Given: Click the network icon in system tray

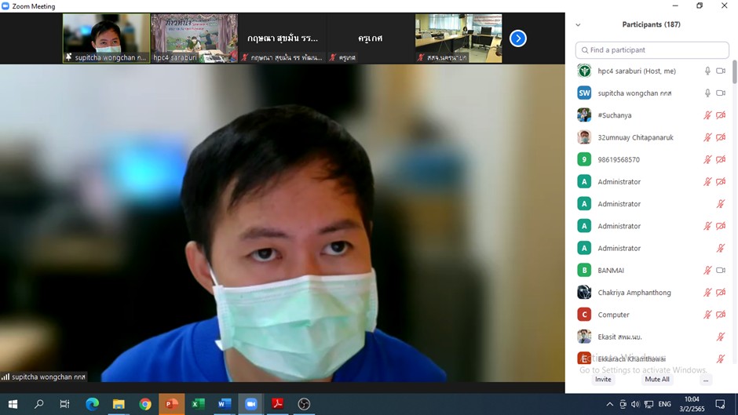Looking at the screenshot, I should [649, 404].
